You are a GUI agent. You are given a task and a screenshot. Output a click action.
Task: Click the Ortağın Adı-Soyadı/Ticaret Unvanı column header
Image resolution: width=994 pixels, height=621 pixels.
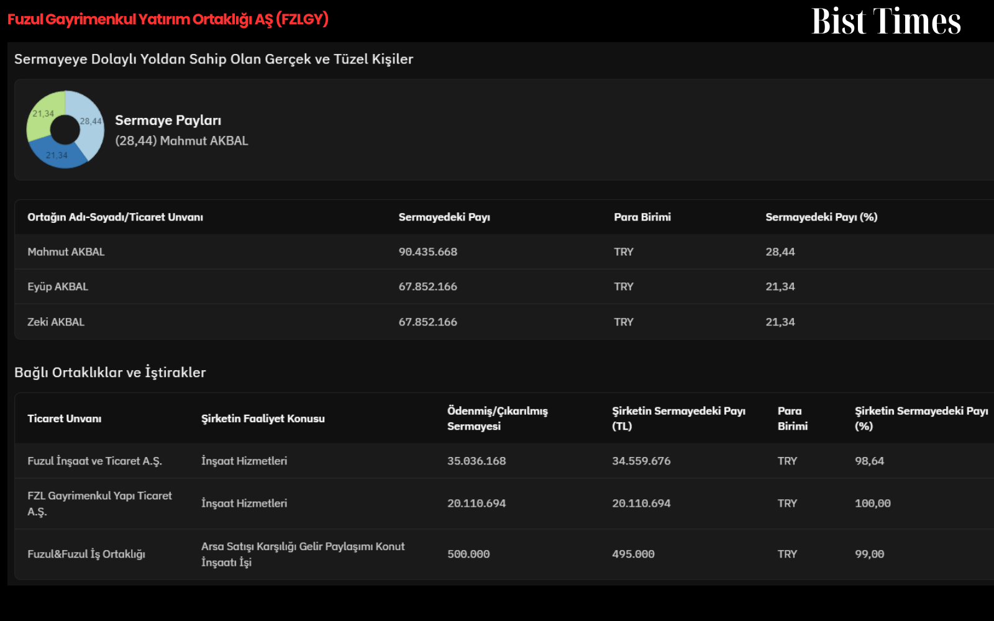(x=115, y=217)
